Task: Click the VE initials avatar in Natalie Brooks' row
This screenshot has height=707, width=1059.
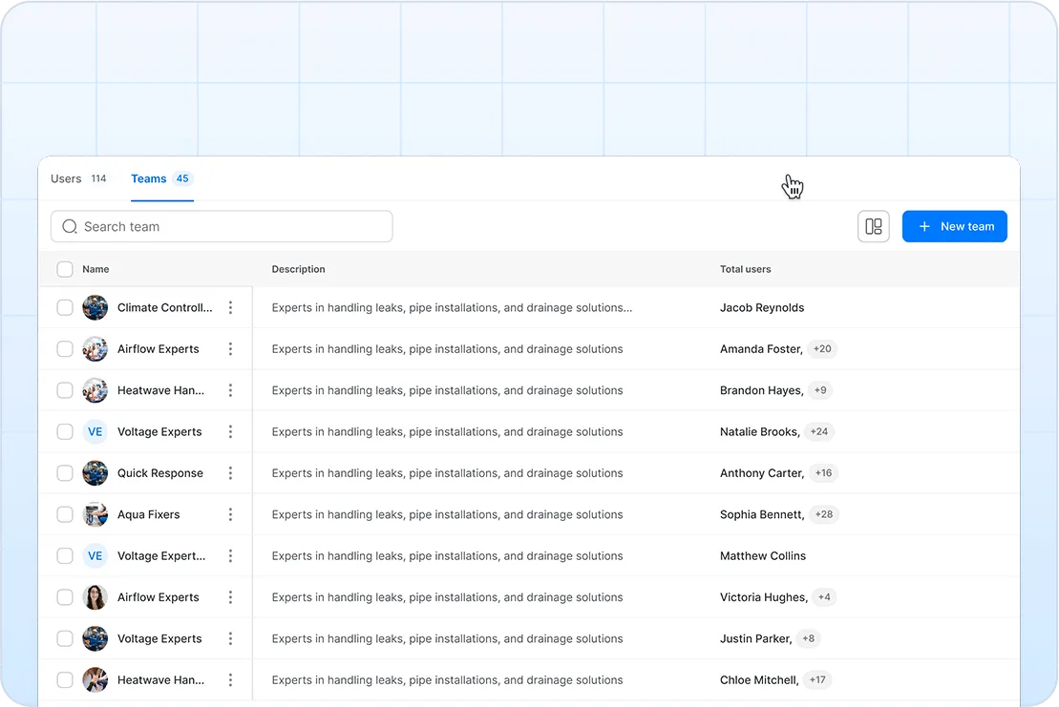Action: click(x=95, y=432)
